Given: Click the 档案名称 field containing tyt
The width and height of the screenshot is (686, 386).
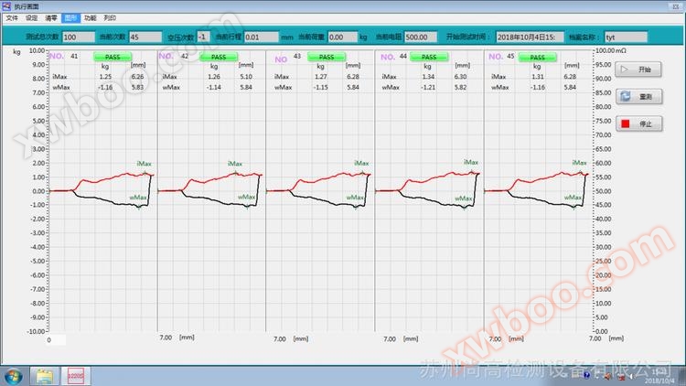Looking at the screenshot, I should [x=626, y=38].
